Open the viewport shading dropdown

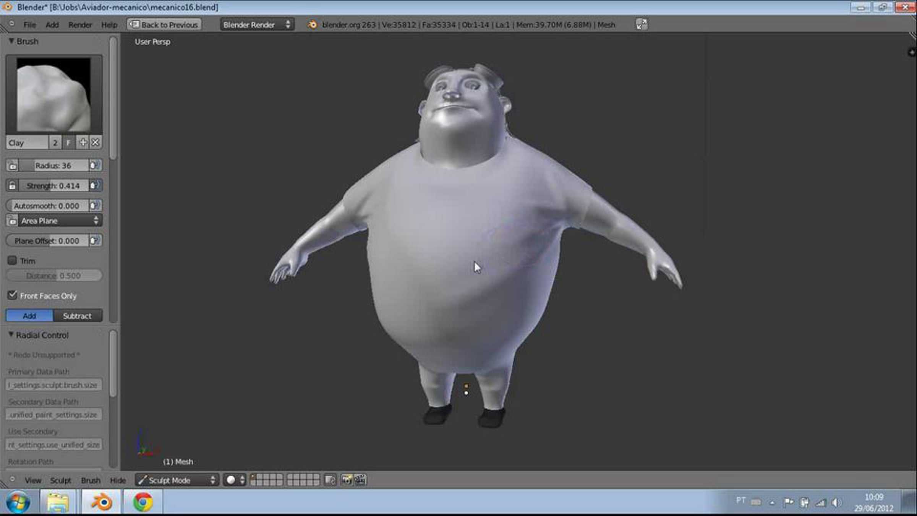click(235, 480)
